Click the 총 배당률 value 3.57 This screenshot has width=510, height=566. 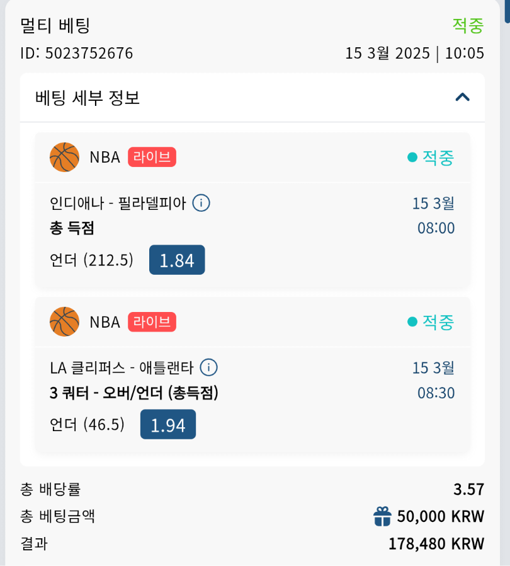point(468,489)
